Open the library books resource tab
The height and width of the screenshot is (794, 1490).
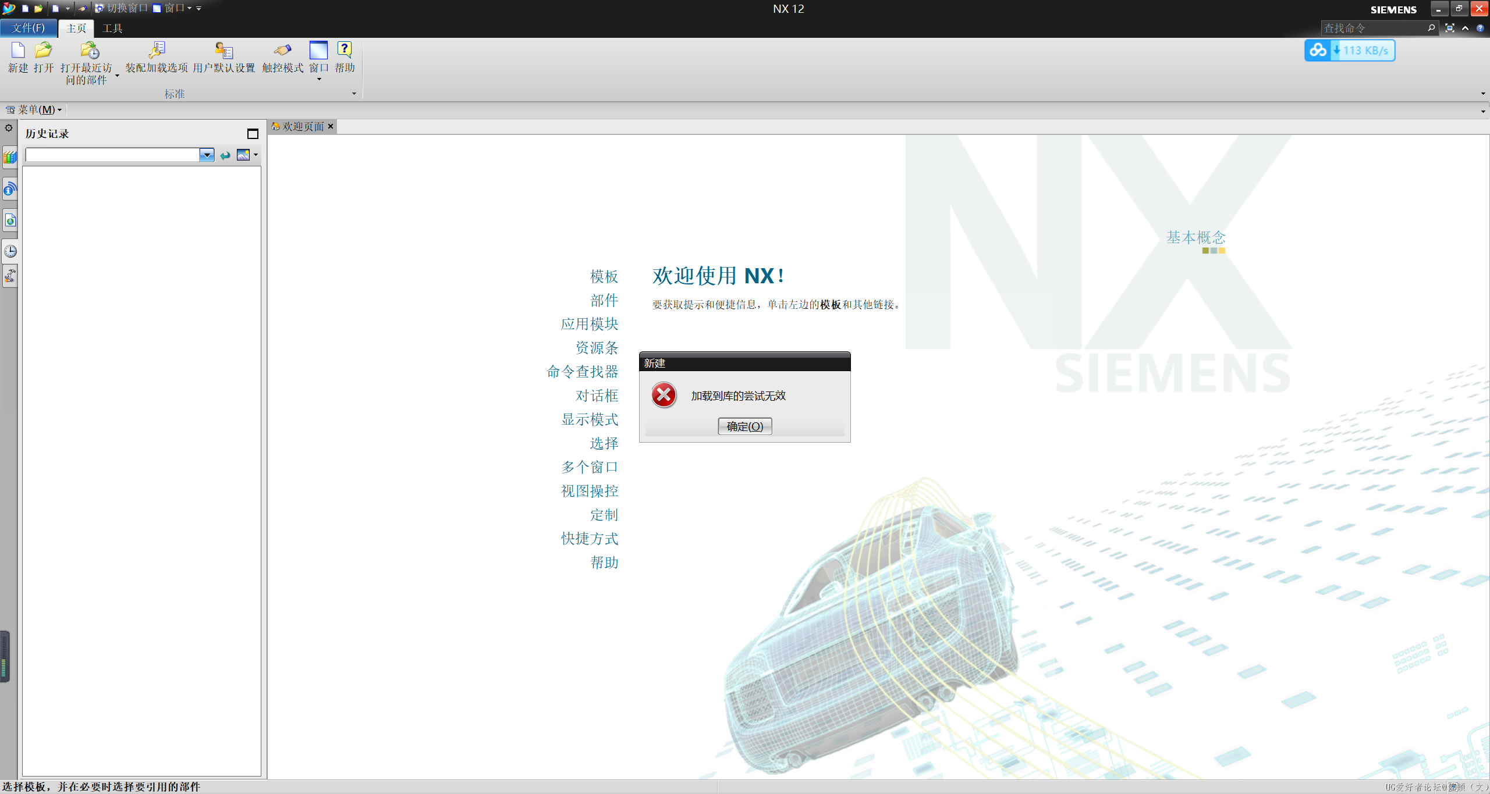10,157
